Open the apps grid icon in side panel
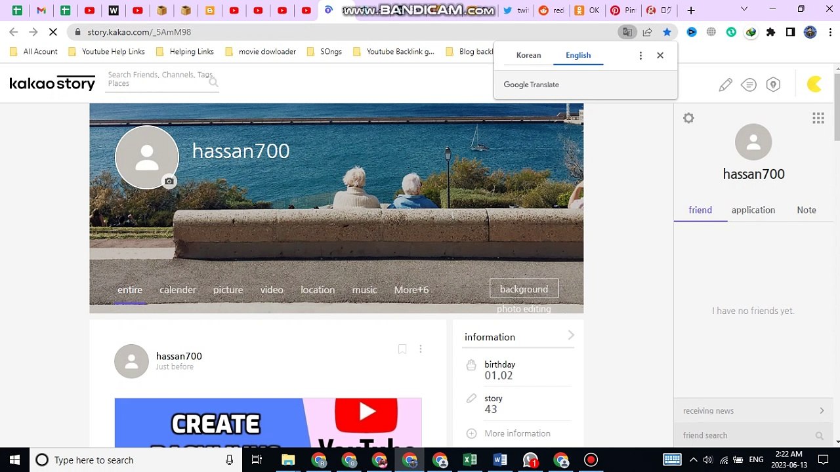This screenshot has width=840, height=472. click(x=818, y=118)
